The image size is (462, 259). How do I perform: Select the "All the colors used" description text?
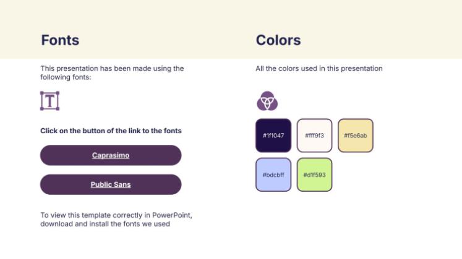coord(319,68)
